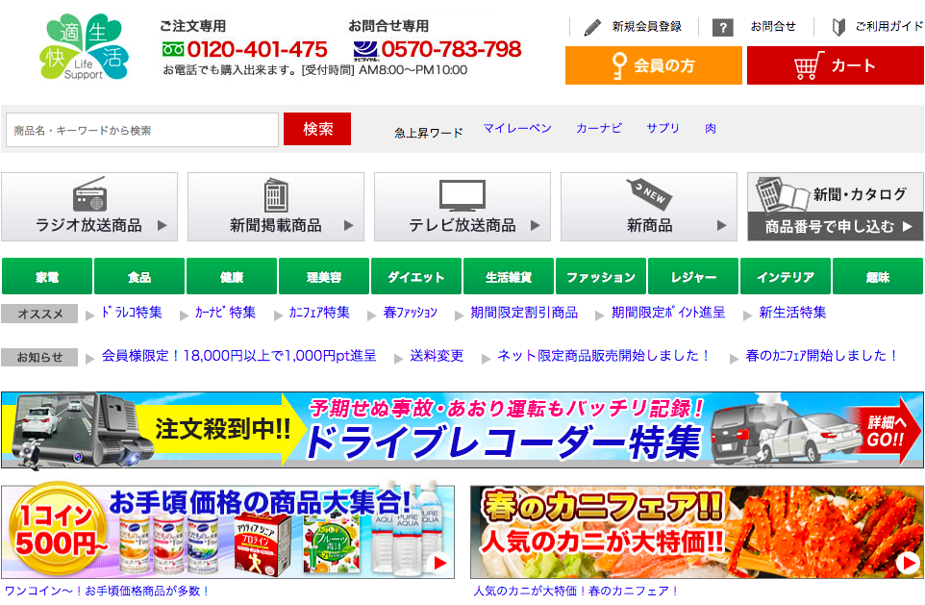The height and width of the screenshot is (605, 925).
Task: Open the 食品 category tab
Action: click(x=139, y=276)
